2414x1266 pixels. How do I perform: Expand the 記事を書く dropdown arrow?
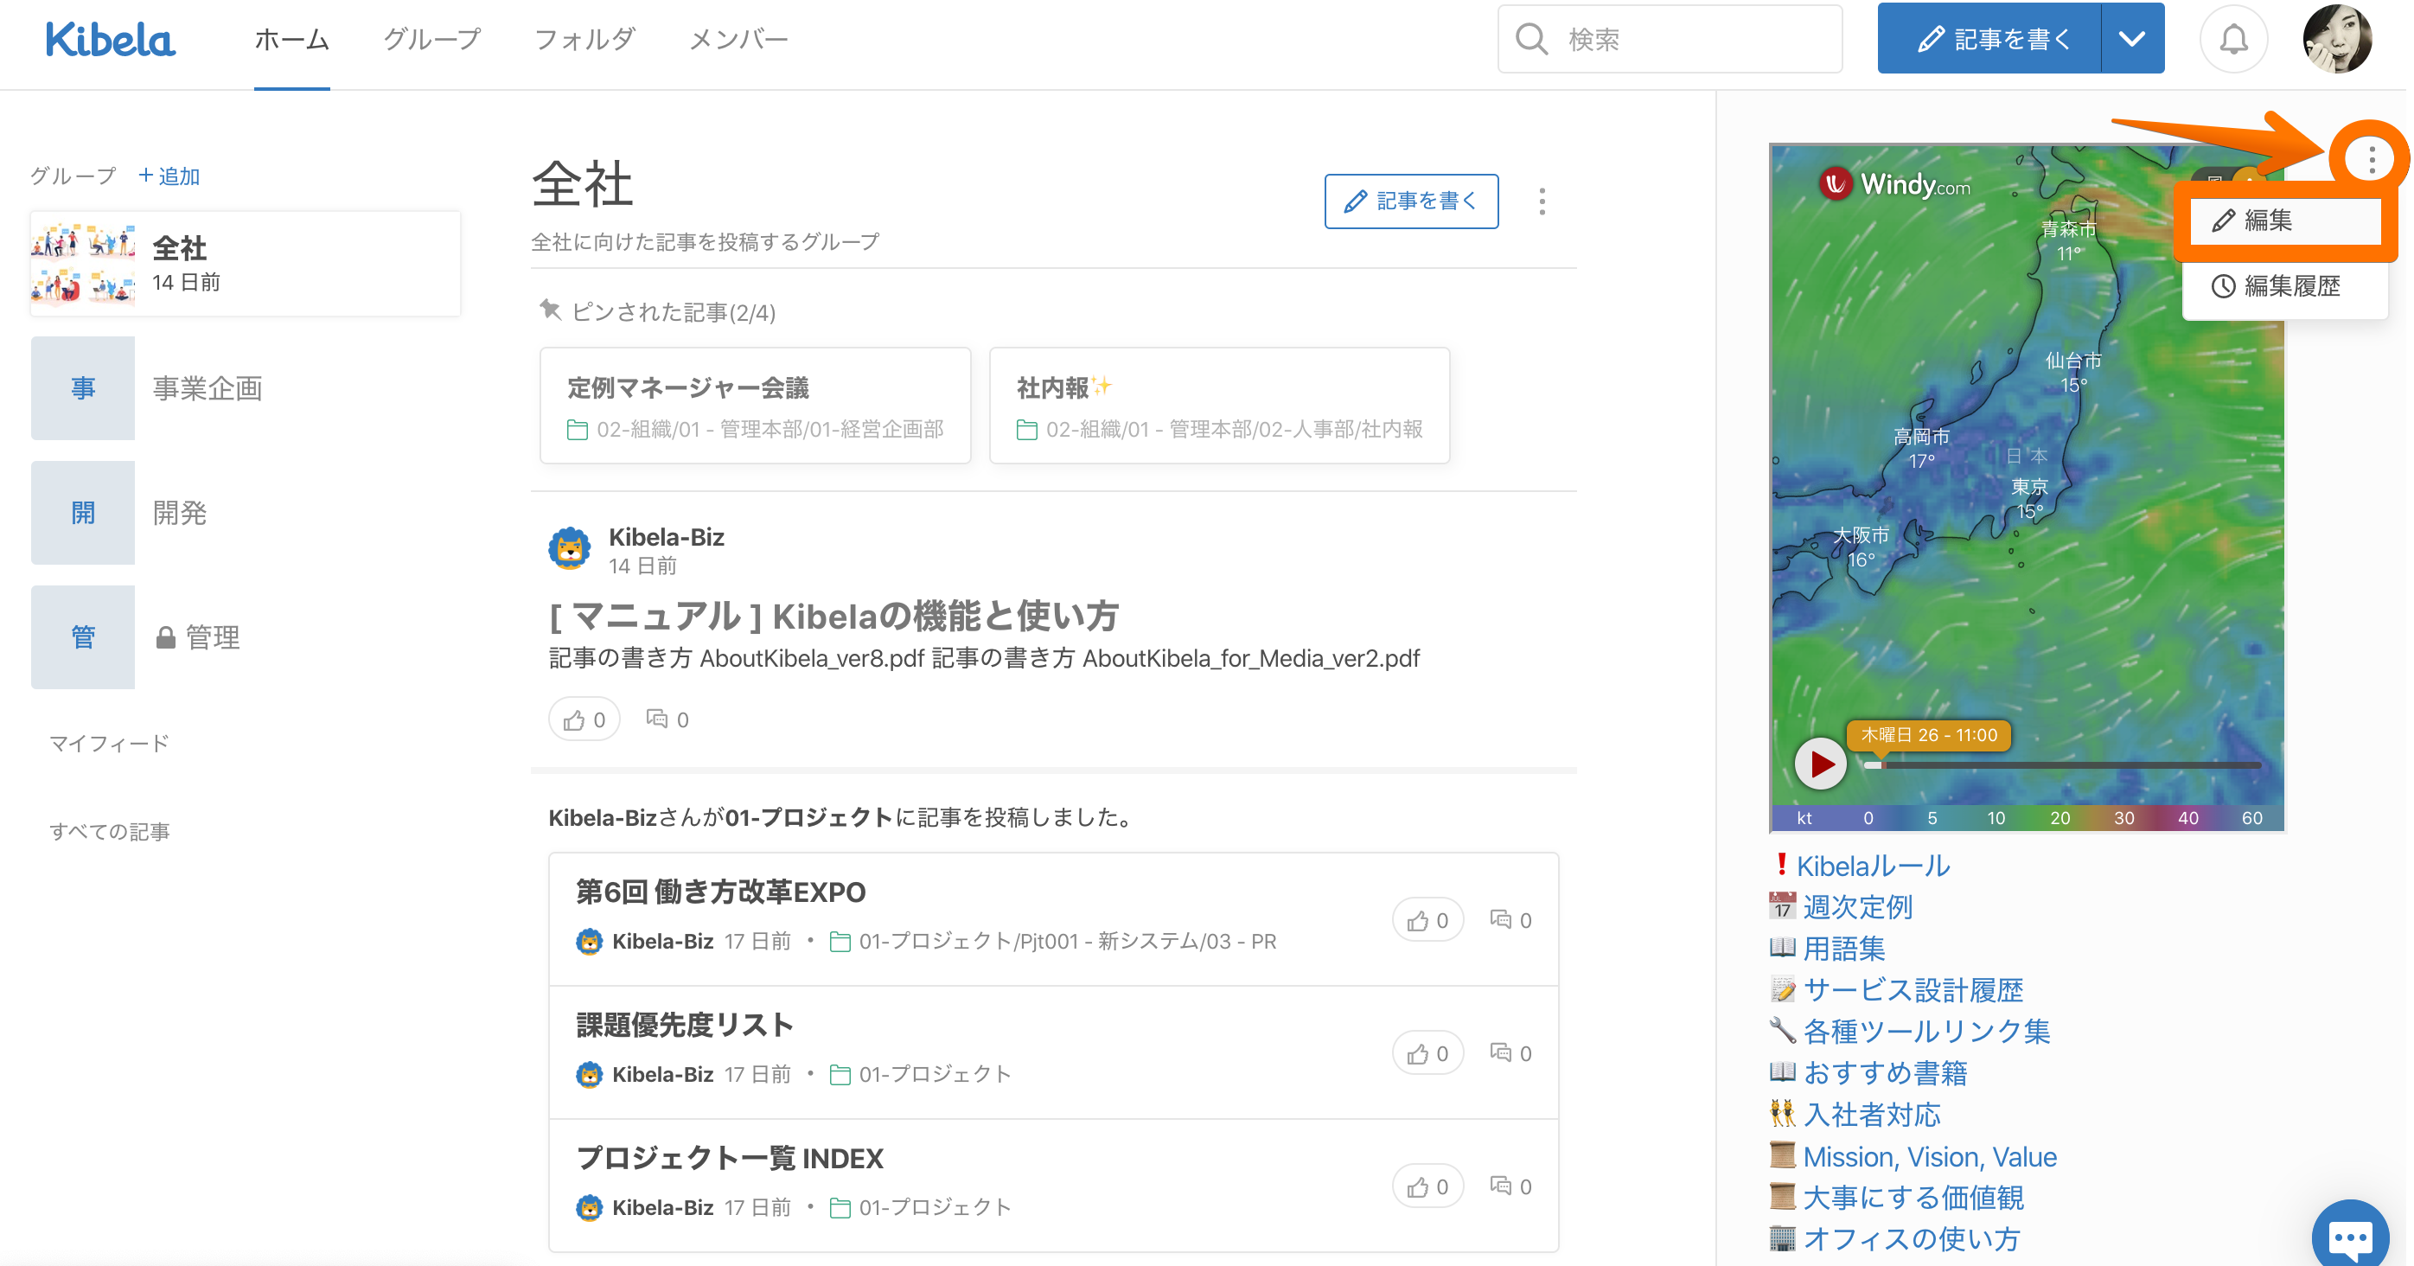point(2132,40)
